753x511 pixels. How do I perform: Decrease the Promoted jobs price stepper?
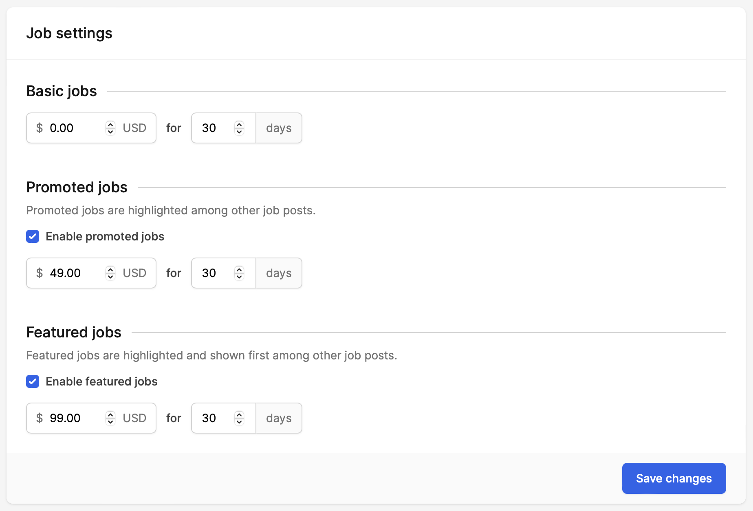point(110,277)
